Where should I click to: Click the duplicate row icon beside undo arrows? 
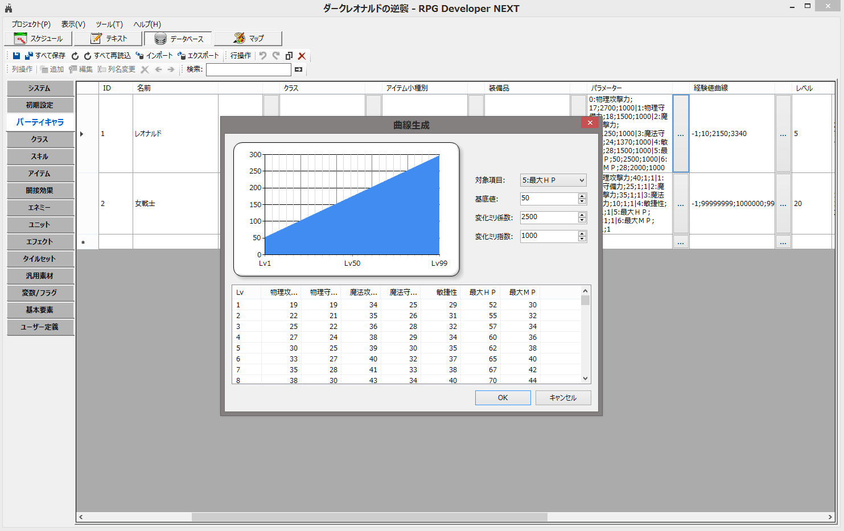tap(288, 55)
